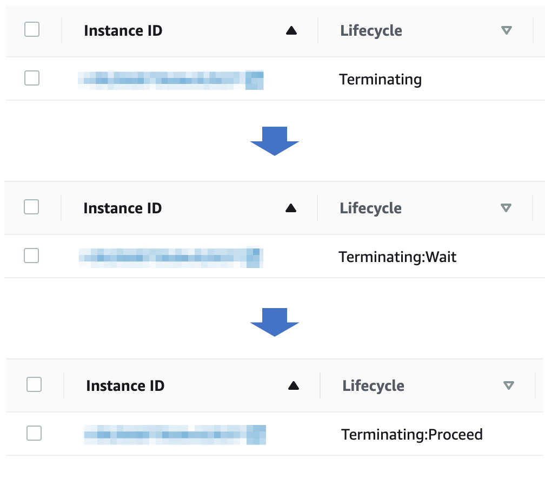Tick the header checkbox above the Terminating:Wait row
Image resolution: width=545 pixels, height=497 pixels.
pyautogui.click(x=31, y=207)
